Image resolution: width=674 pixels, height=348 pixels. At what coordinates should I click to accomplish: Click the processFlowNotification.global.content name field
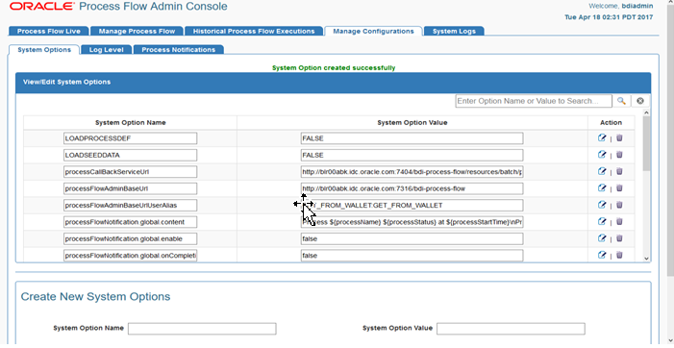tap(130, 222)
